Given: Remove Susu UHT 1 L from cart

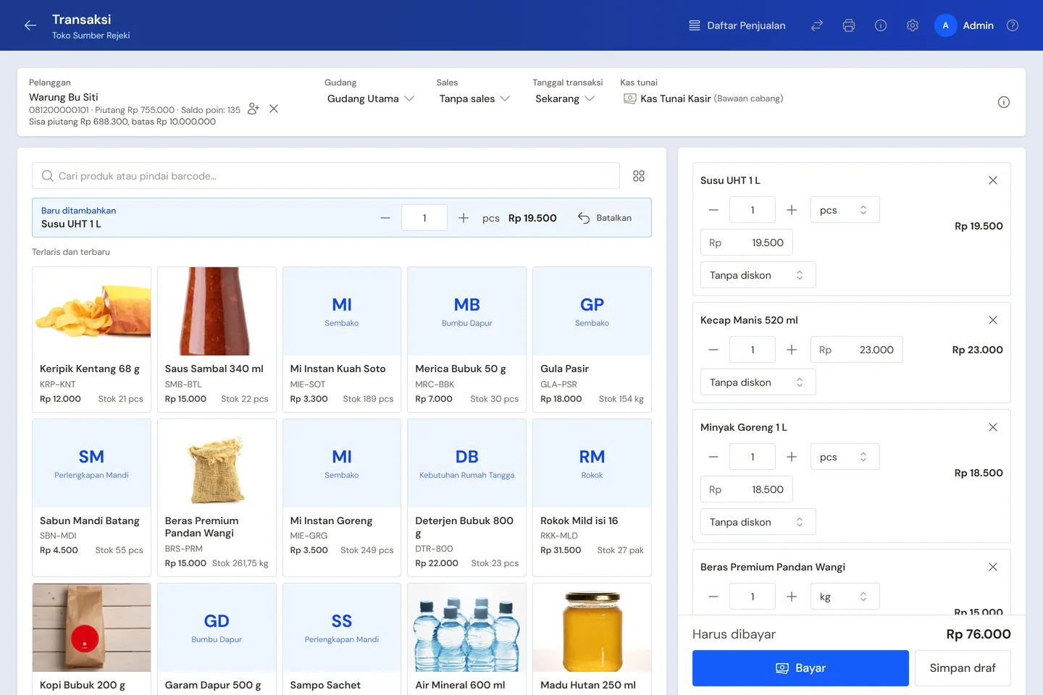Looking at the screenshot, I should (x=993, y=180).
